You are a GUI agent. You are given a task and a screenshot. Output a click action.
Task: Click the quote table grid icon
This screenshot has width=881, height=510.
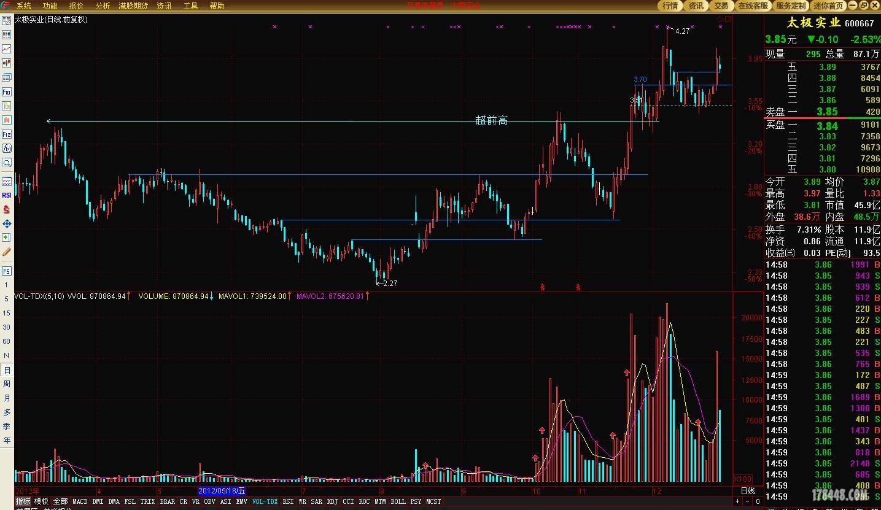[7, 34]
